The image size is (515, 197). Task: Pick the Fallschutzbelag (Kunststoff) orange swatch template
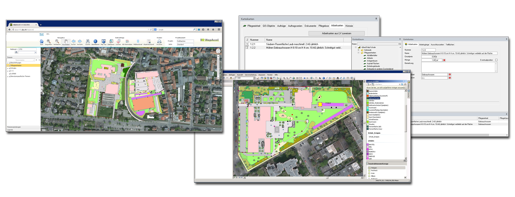tap(368, 96)
